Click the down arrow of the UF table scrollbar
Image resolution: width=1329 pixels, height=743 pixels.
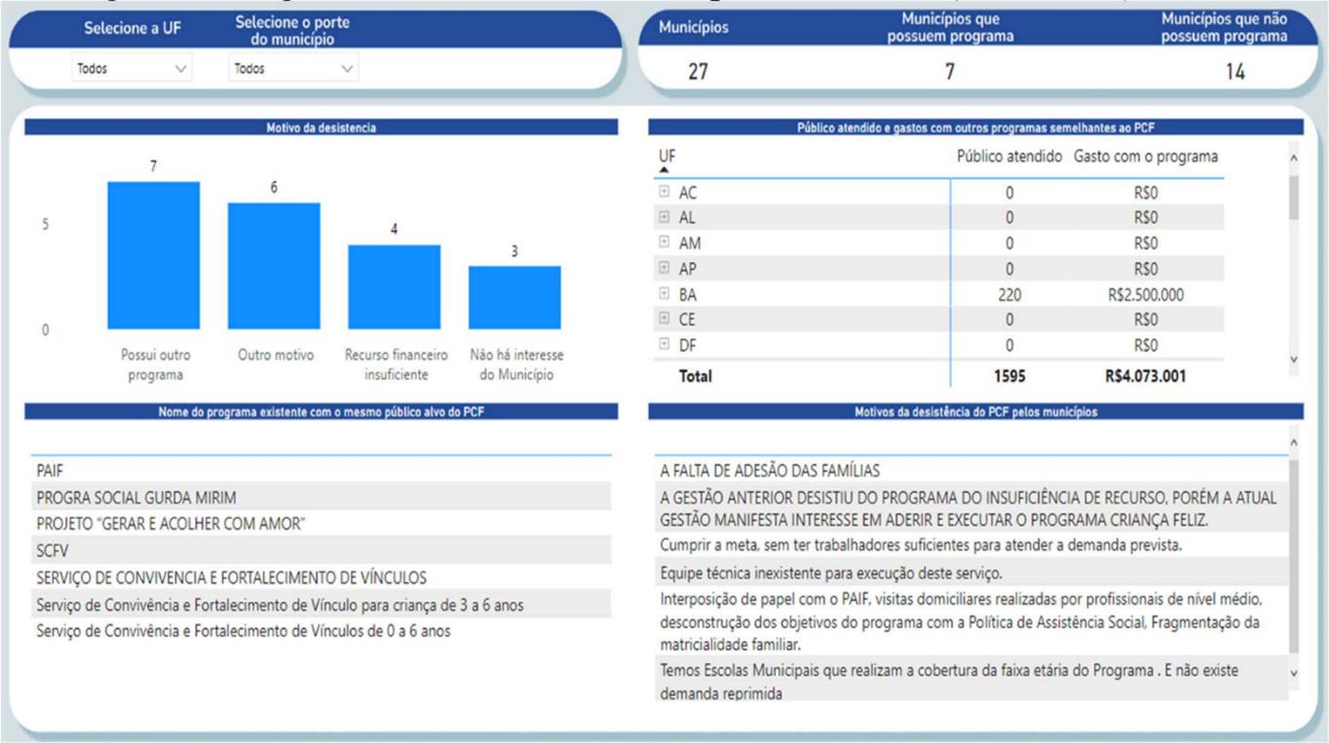pos(1294,359)
